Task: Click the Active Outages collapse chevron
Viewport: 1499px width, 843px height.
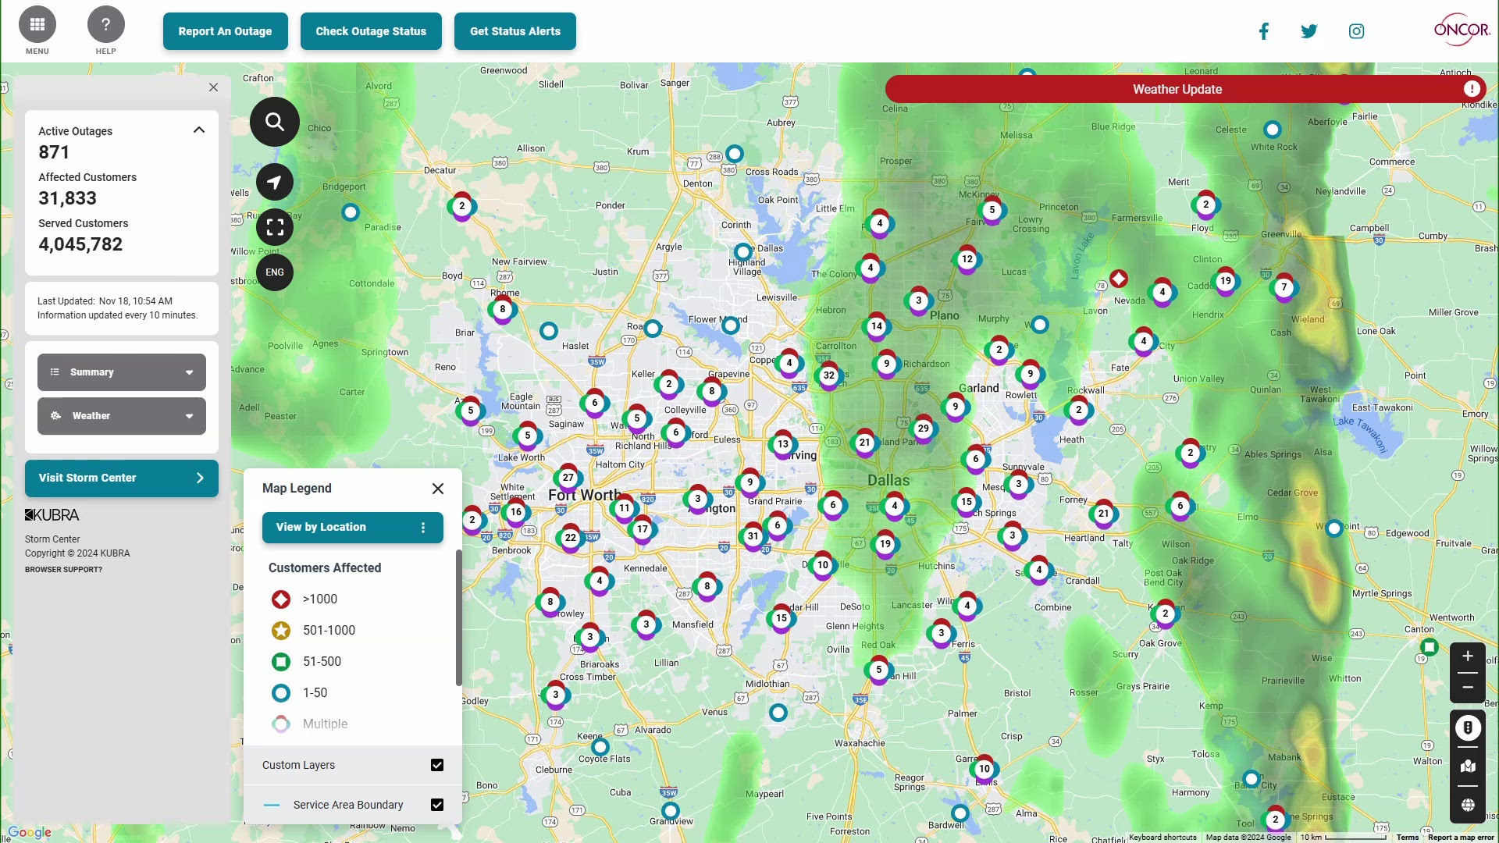Action: [x=199, y=130]
